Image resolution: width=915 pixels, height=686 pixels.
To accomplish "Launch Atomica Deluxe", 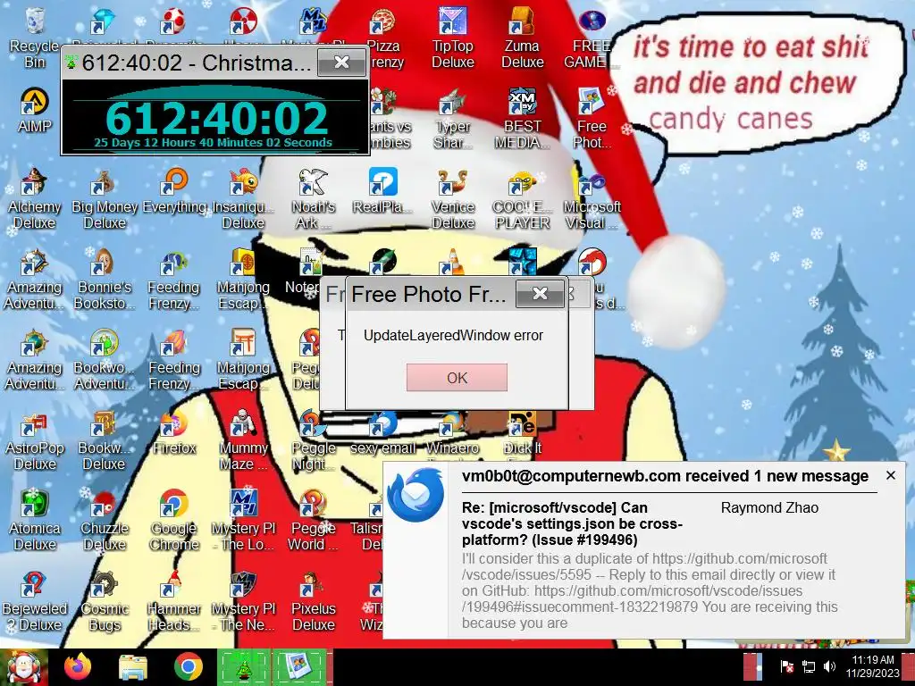I will click(x=35, y=522).
